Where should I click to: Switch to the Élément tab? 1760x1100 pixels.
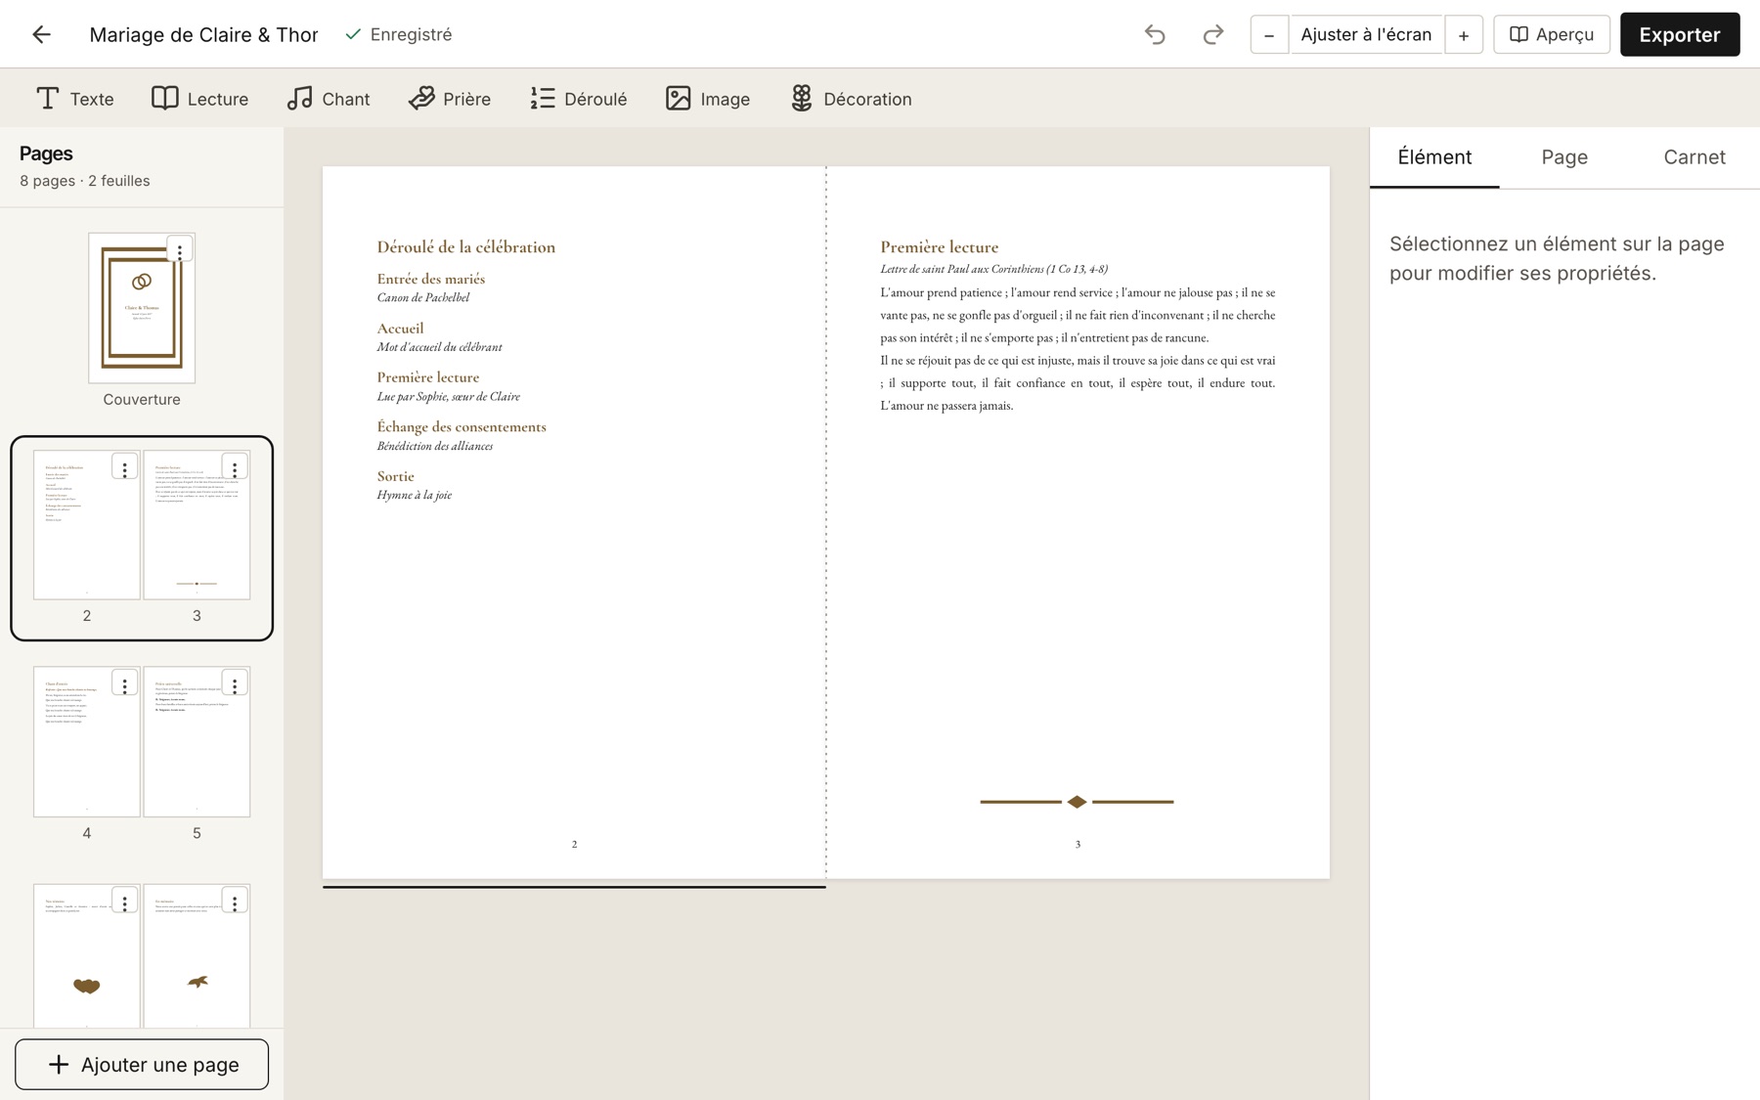click(x=1433, y=157)
